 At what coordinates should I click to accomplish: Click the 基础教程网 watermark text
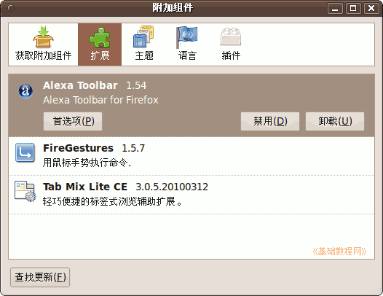[339, 252]
